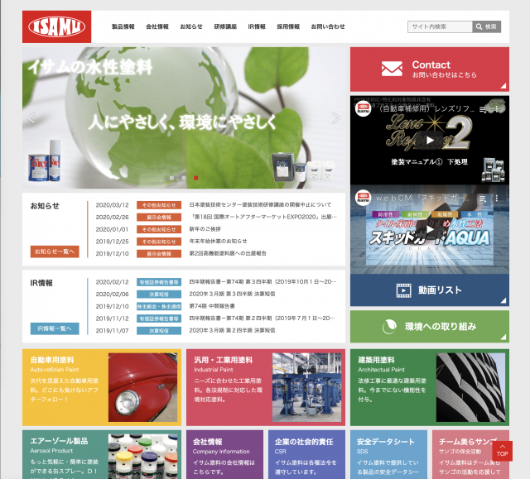Click 株主総会・株主通信 tag on 2019/12/10 row

159,306
